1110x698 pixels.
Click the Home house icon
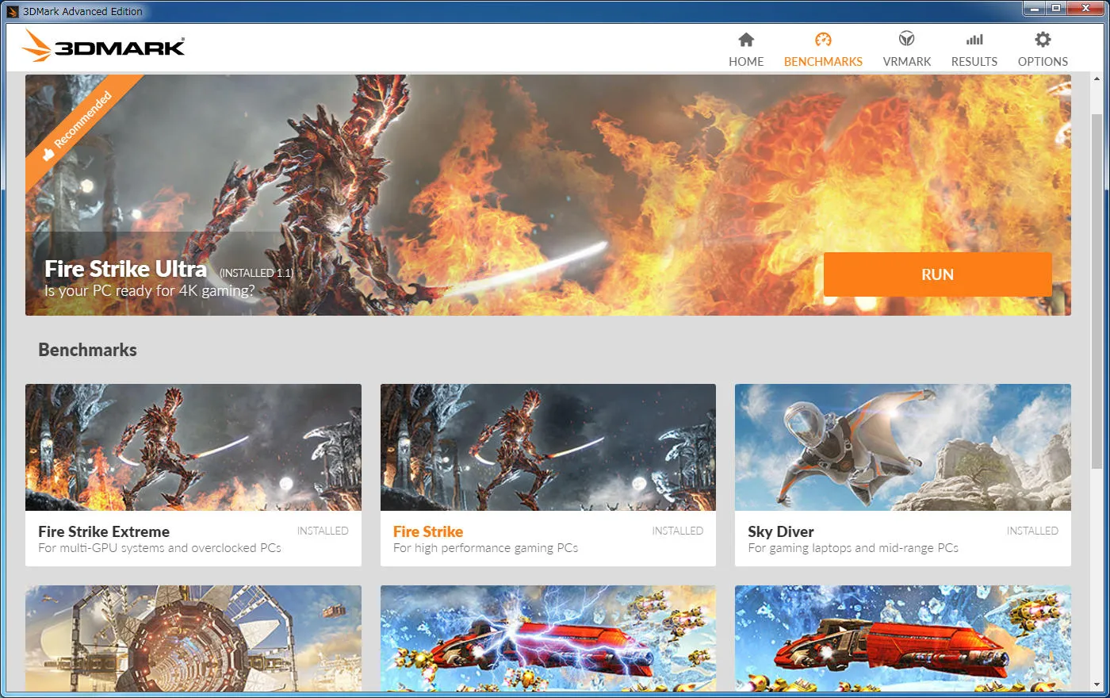click(746, 40)
